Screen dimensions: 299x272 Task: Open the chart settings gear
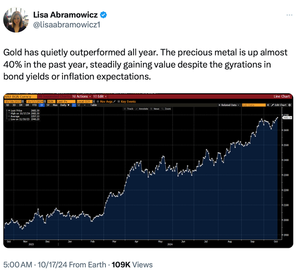pos(290,105)
